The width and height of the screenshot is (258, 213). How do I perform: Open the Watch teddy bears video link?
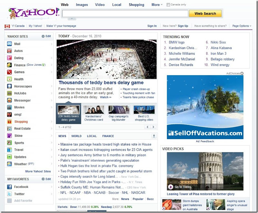tap(106, 97)
